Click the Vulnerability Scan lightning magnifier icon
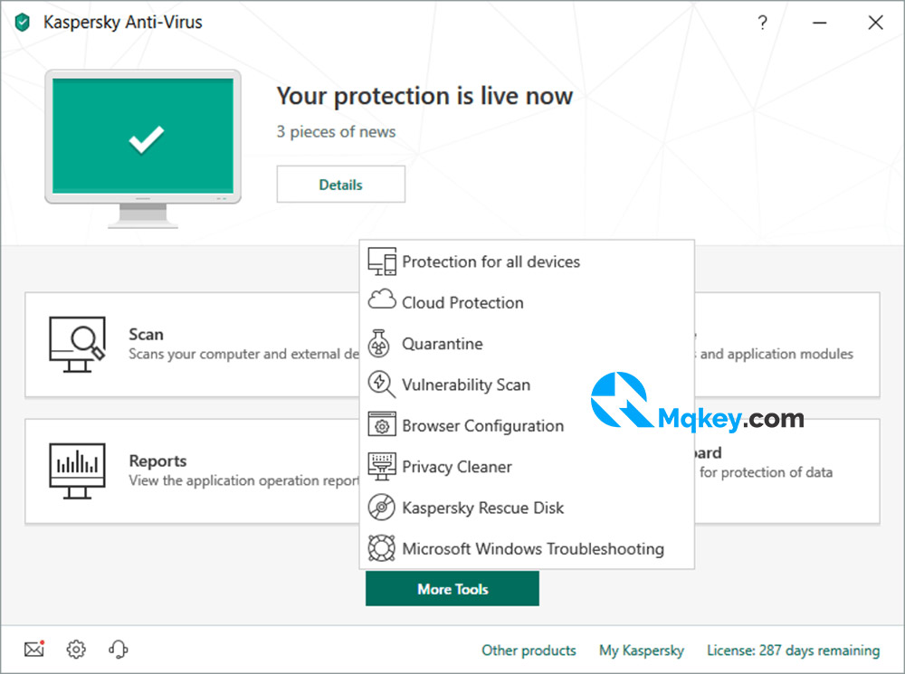Screen dimensions: 905x674 tap(382, 384)
